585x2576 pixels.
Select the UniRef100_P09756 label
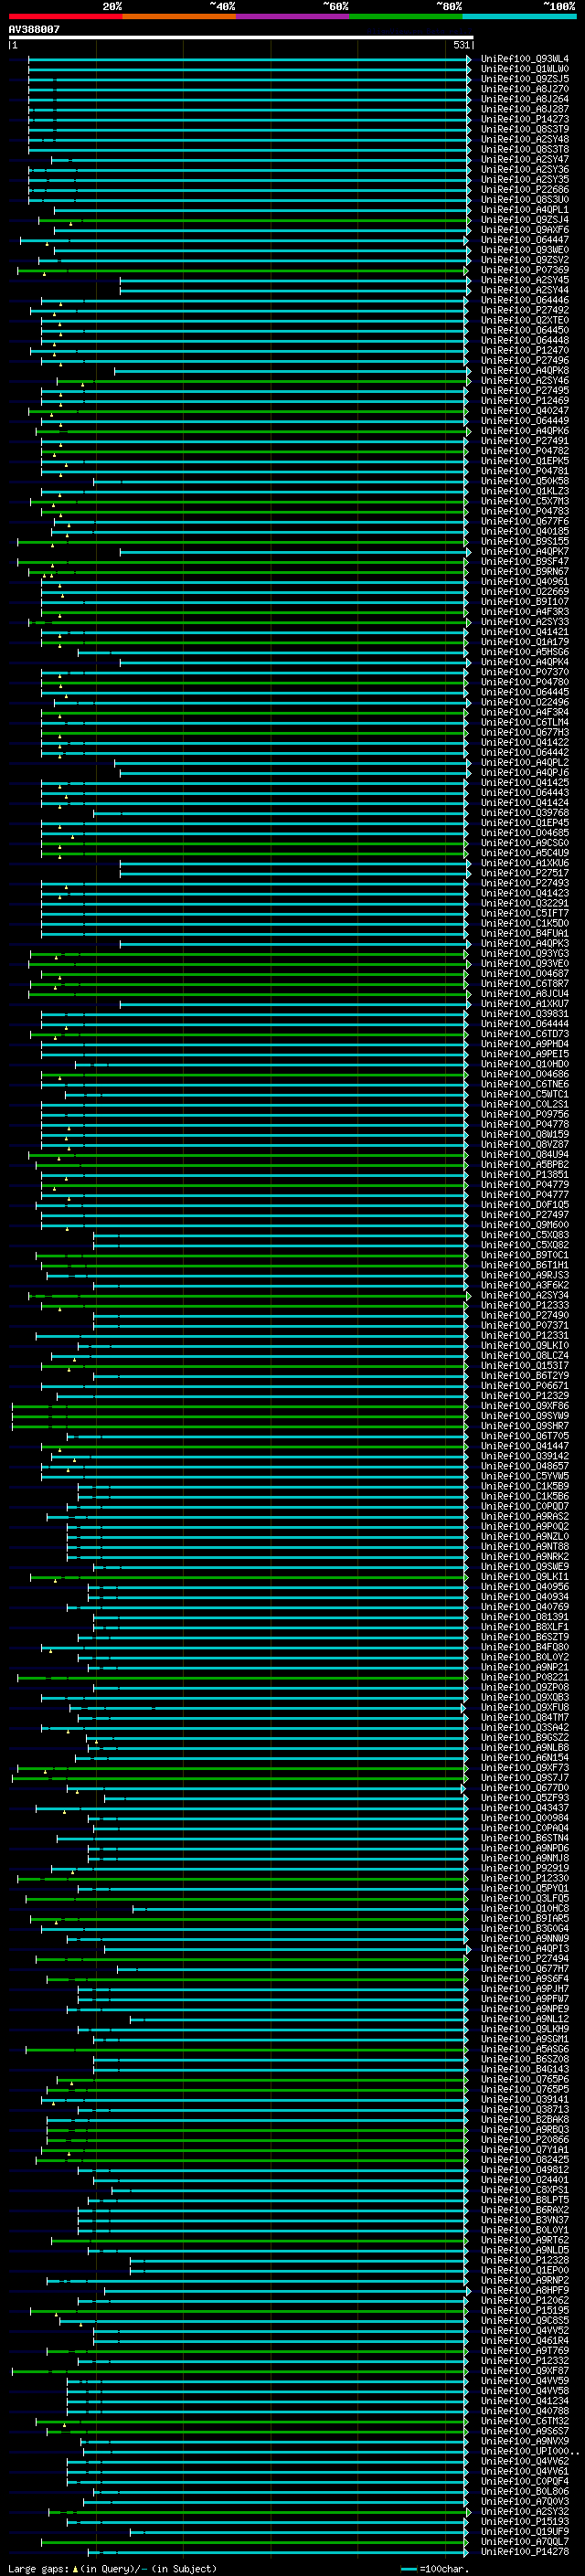point(525,1114)
